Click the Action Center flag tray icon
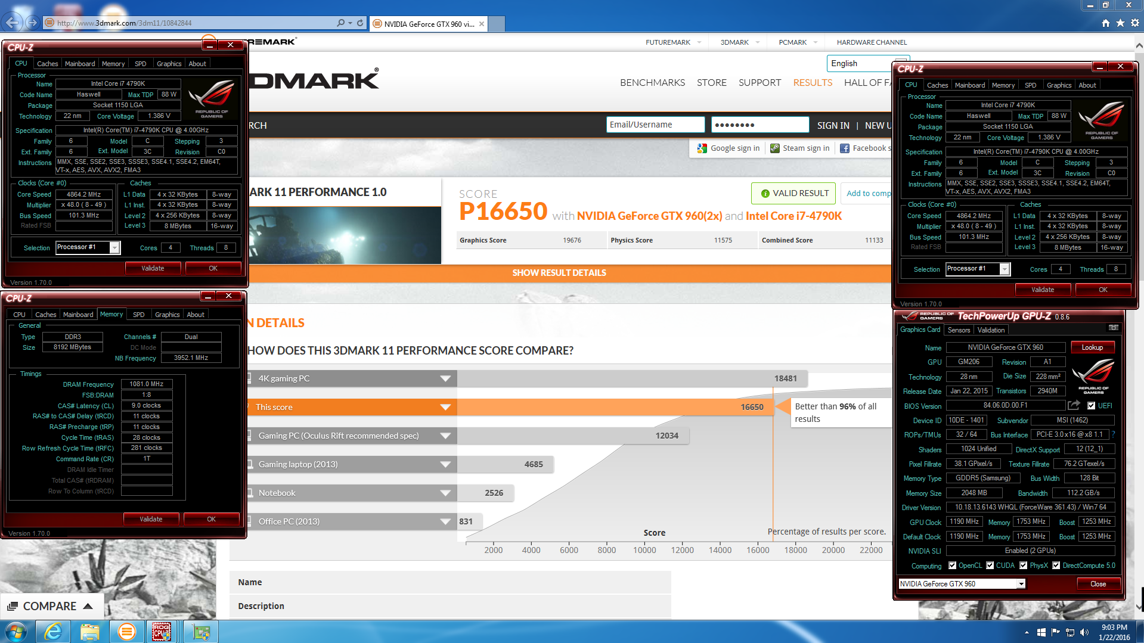Image resolution: width=1144 pixels, height=643 pixels. (x=1056, y=632)
